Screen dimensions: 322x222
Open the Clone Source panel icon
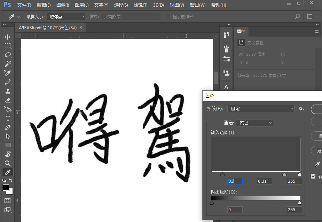coord(226,73)
